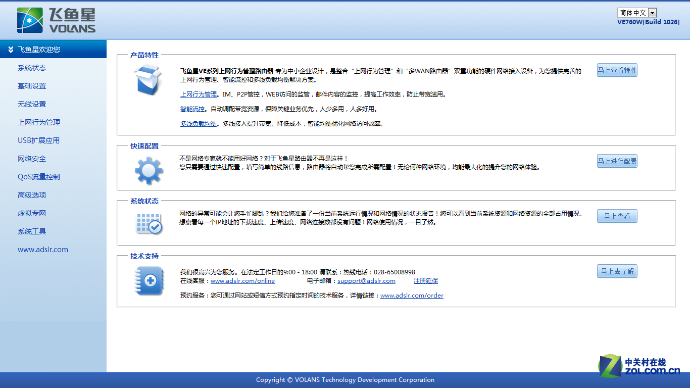Viewport: 690px width, 388px height.
Task: Open 上网行为管理 in the sidebar
Action: (39, 122)
